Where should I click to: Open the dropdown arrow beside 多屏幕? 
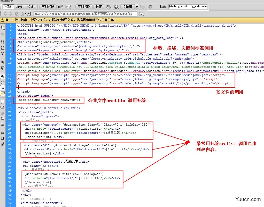point(137,7)
